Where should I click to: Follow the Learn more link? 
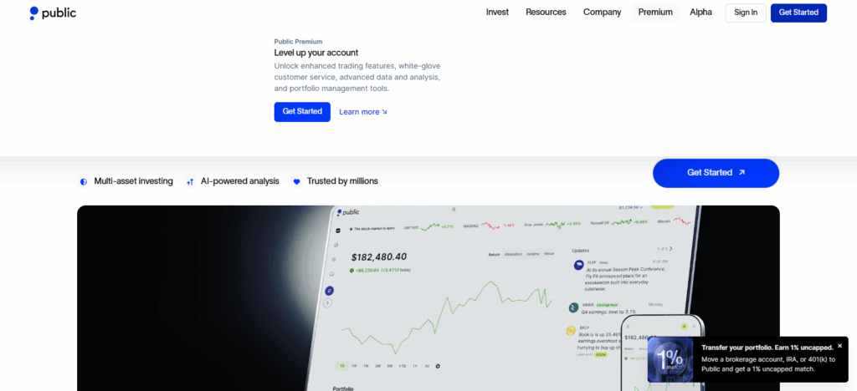[x=363, y=112]
